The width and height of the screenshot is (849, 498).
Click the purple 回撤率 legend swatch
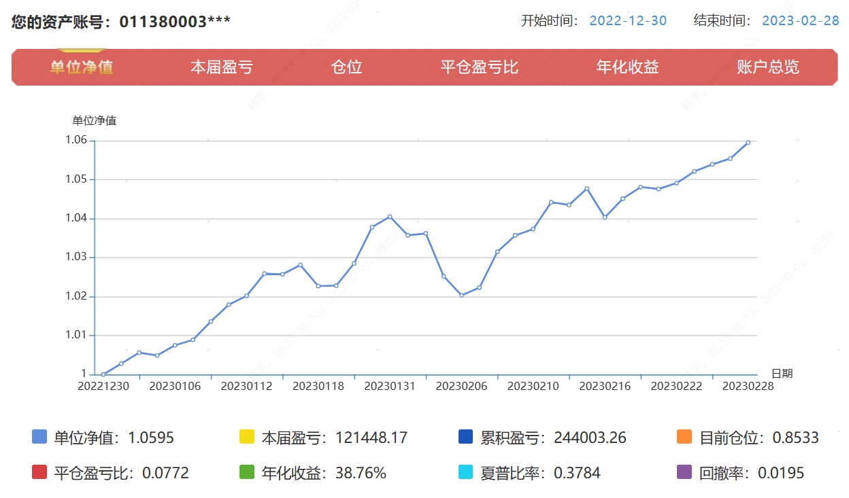coord(685,472)
